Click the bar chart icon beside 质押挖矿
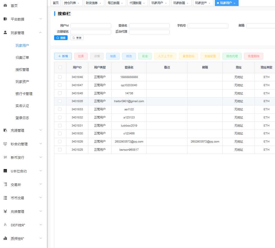This screenshot has width=275, height=248. click(5, 238)
